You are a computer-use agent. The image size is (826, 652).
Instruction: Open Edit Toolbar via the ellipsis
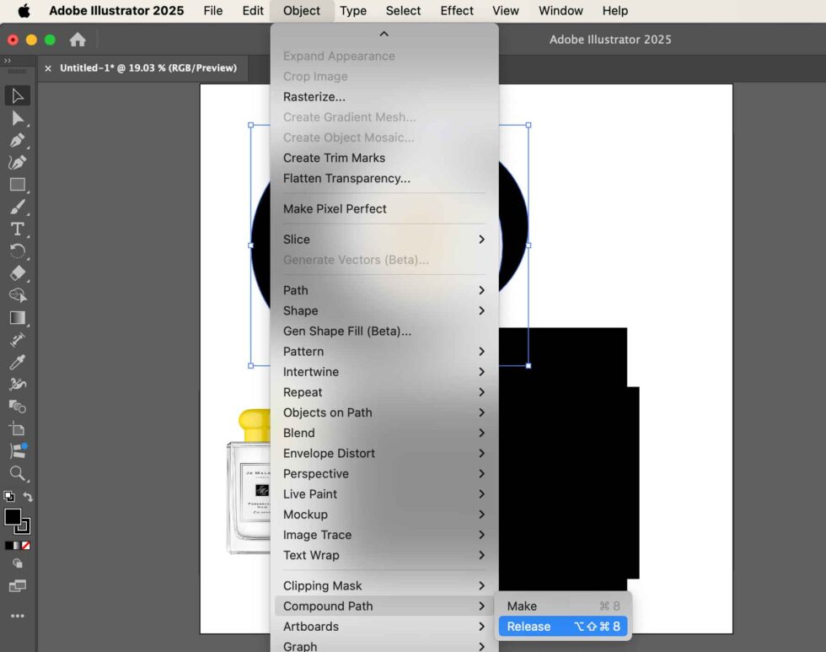click(19, 617)
